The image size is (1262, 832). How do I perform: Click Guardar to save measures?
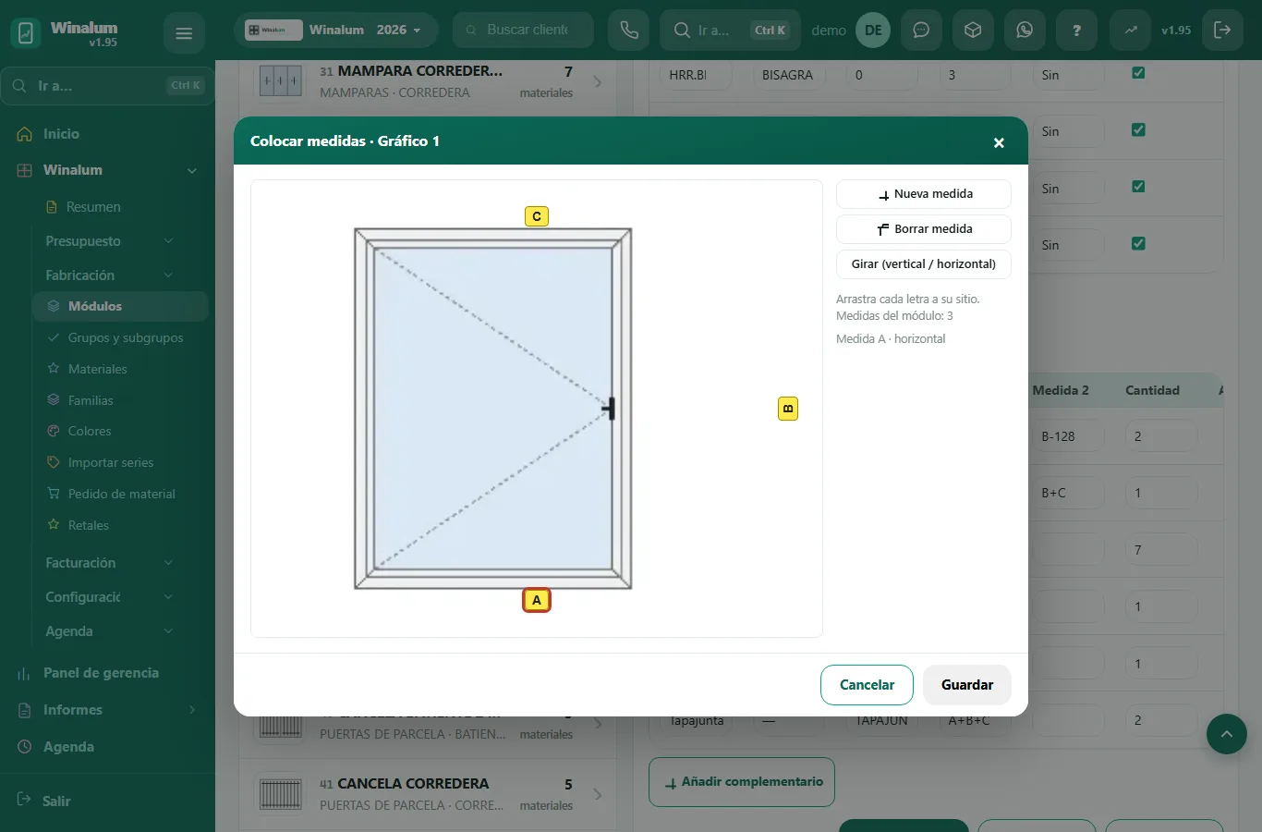pyautogui.click(x=967, y=685)
